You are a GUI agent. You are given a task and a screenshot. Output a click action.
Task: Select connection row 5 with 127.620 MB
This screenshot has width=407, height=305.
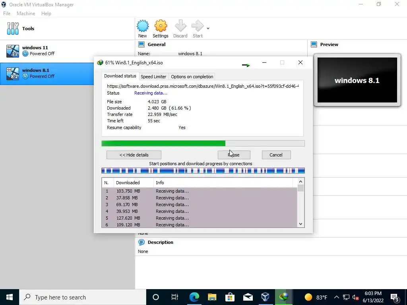(200, 218)
